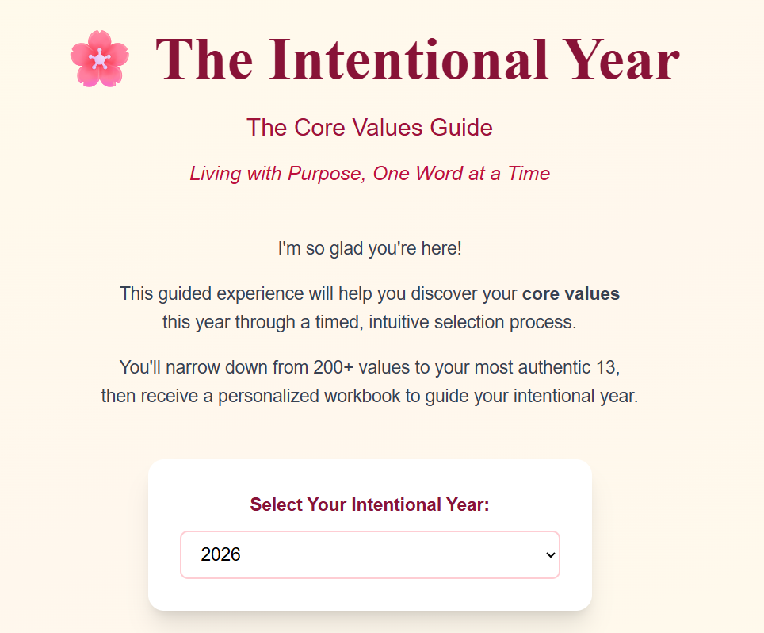764x633 pixels.
Task: Click the line "this year through a timed, intuitive selection process."
Action: click(x=369, y=322)
